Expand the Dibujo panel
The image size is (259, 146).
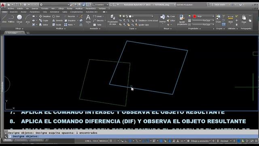pos(19,29)
